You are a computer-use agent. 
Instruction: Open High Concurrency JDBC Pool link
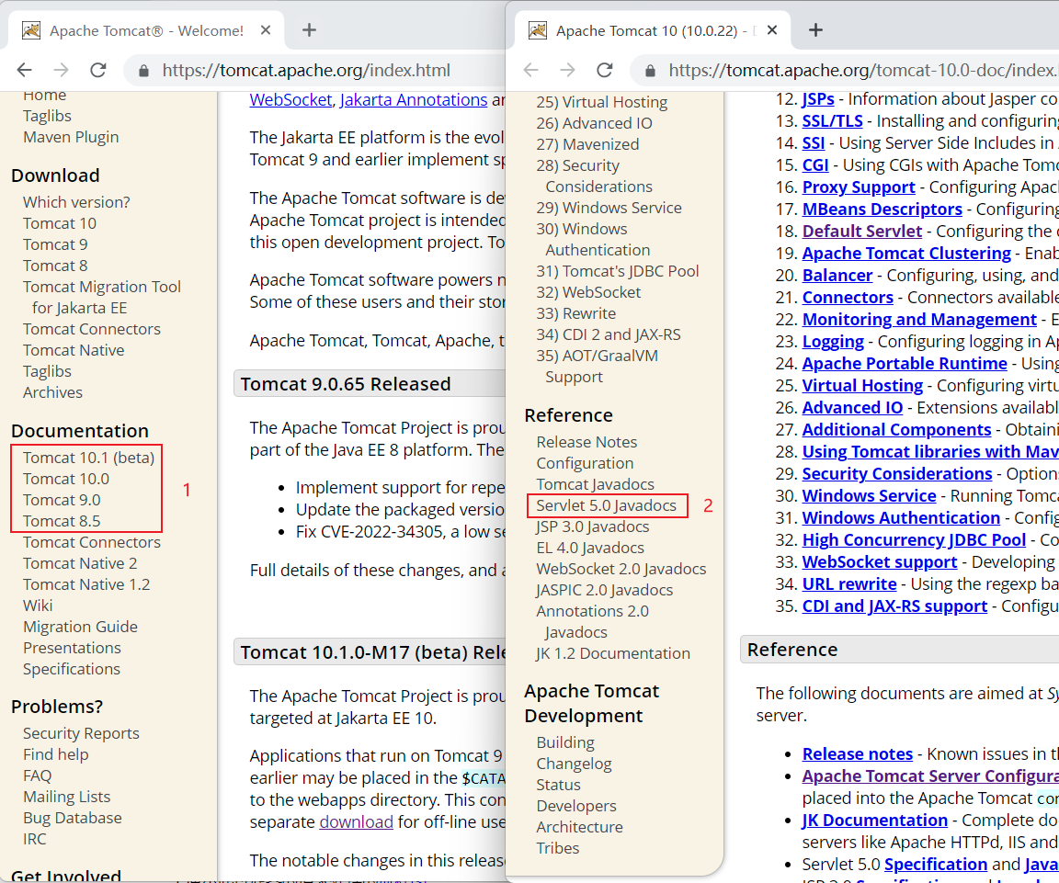pyautogui.click(x=914, y=540)
